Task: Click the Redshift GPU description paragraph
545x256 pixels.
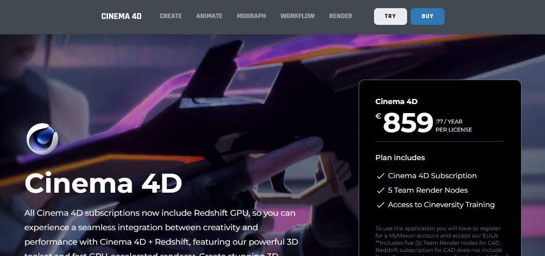Action: click(161, 232)
